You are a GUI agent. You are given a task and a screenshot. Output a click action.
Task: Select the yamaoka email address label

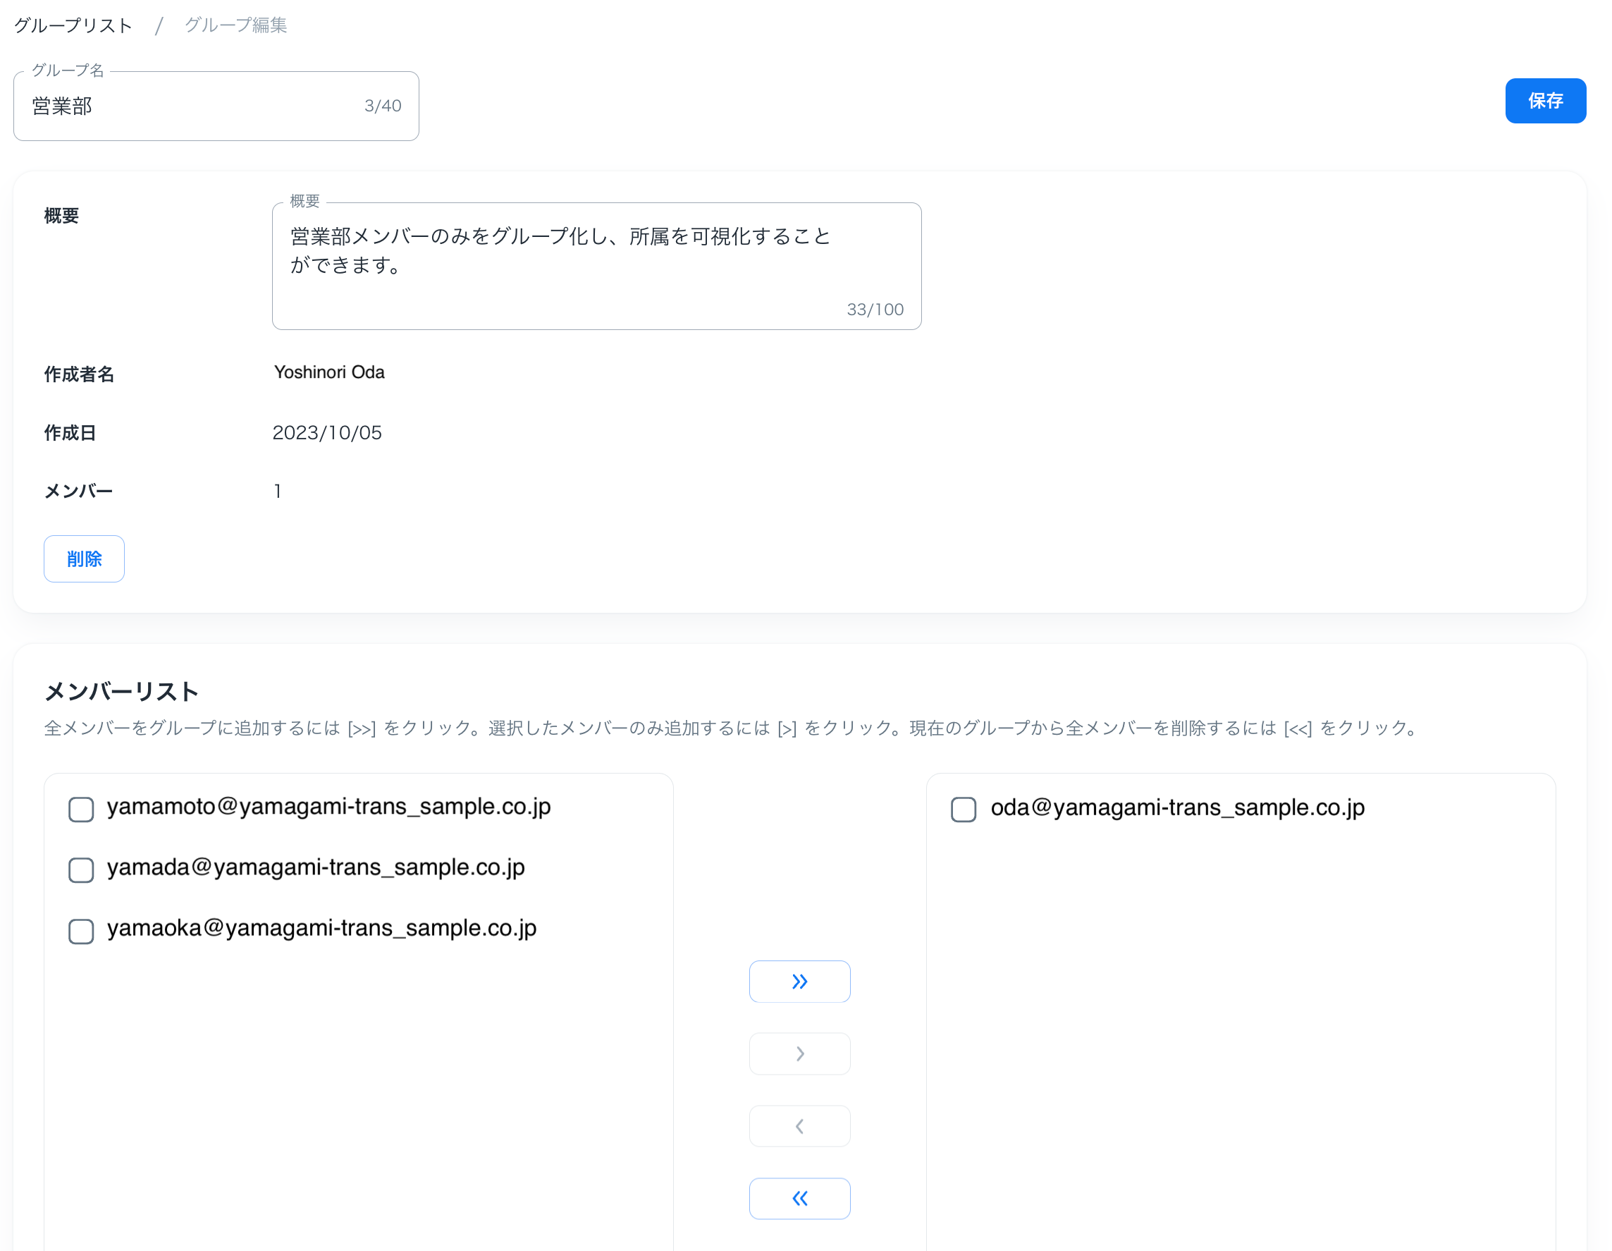[322, 928]
